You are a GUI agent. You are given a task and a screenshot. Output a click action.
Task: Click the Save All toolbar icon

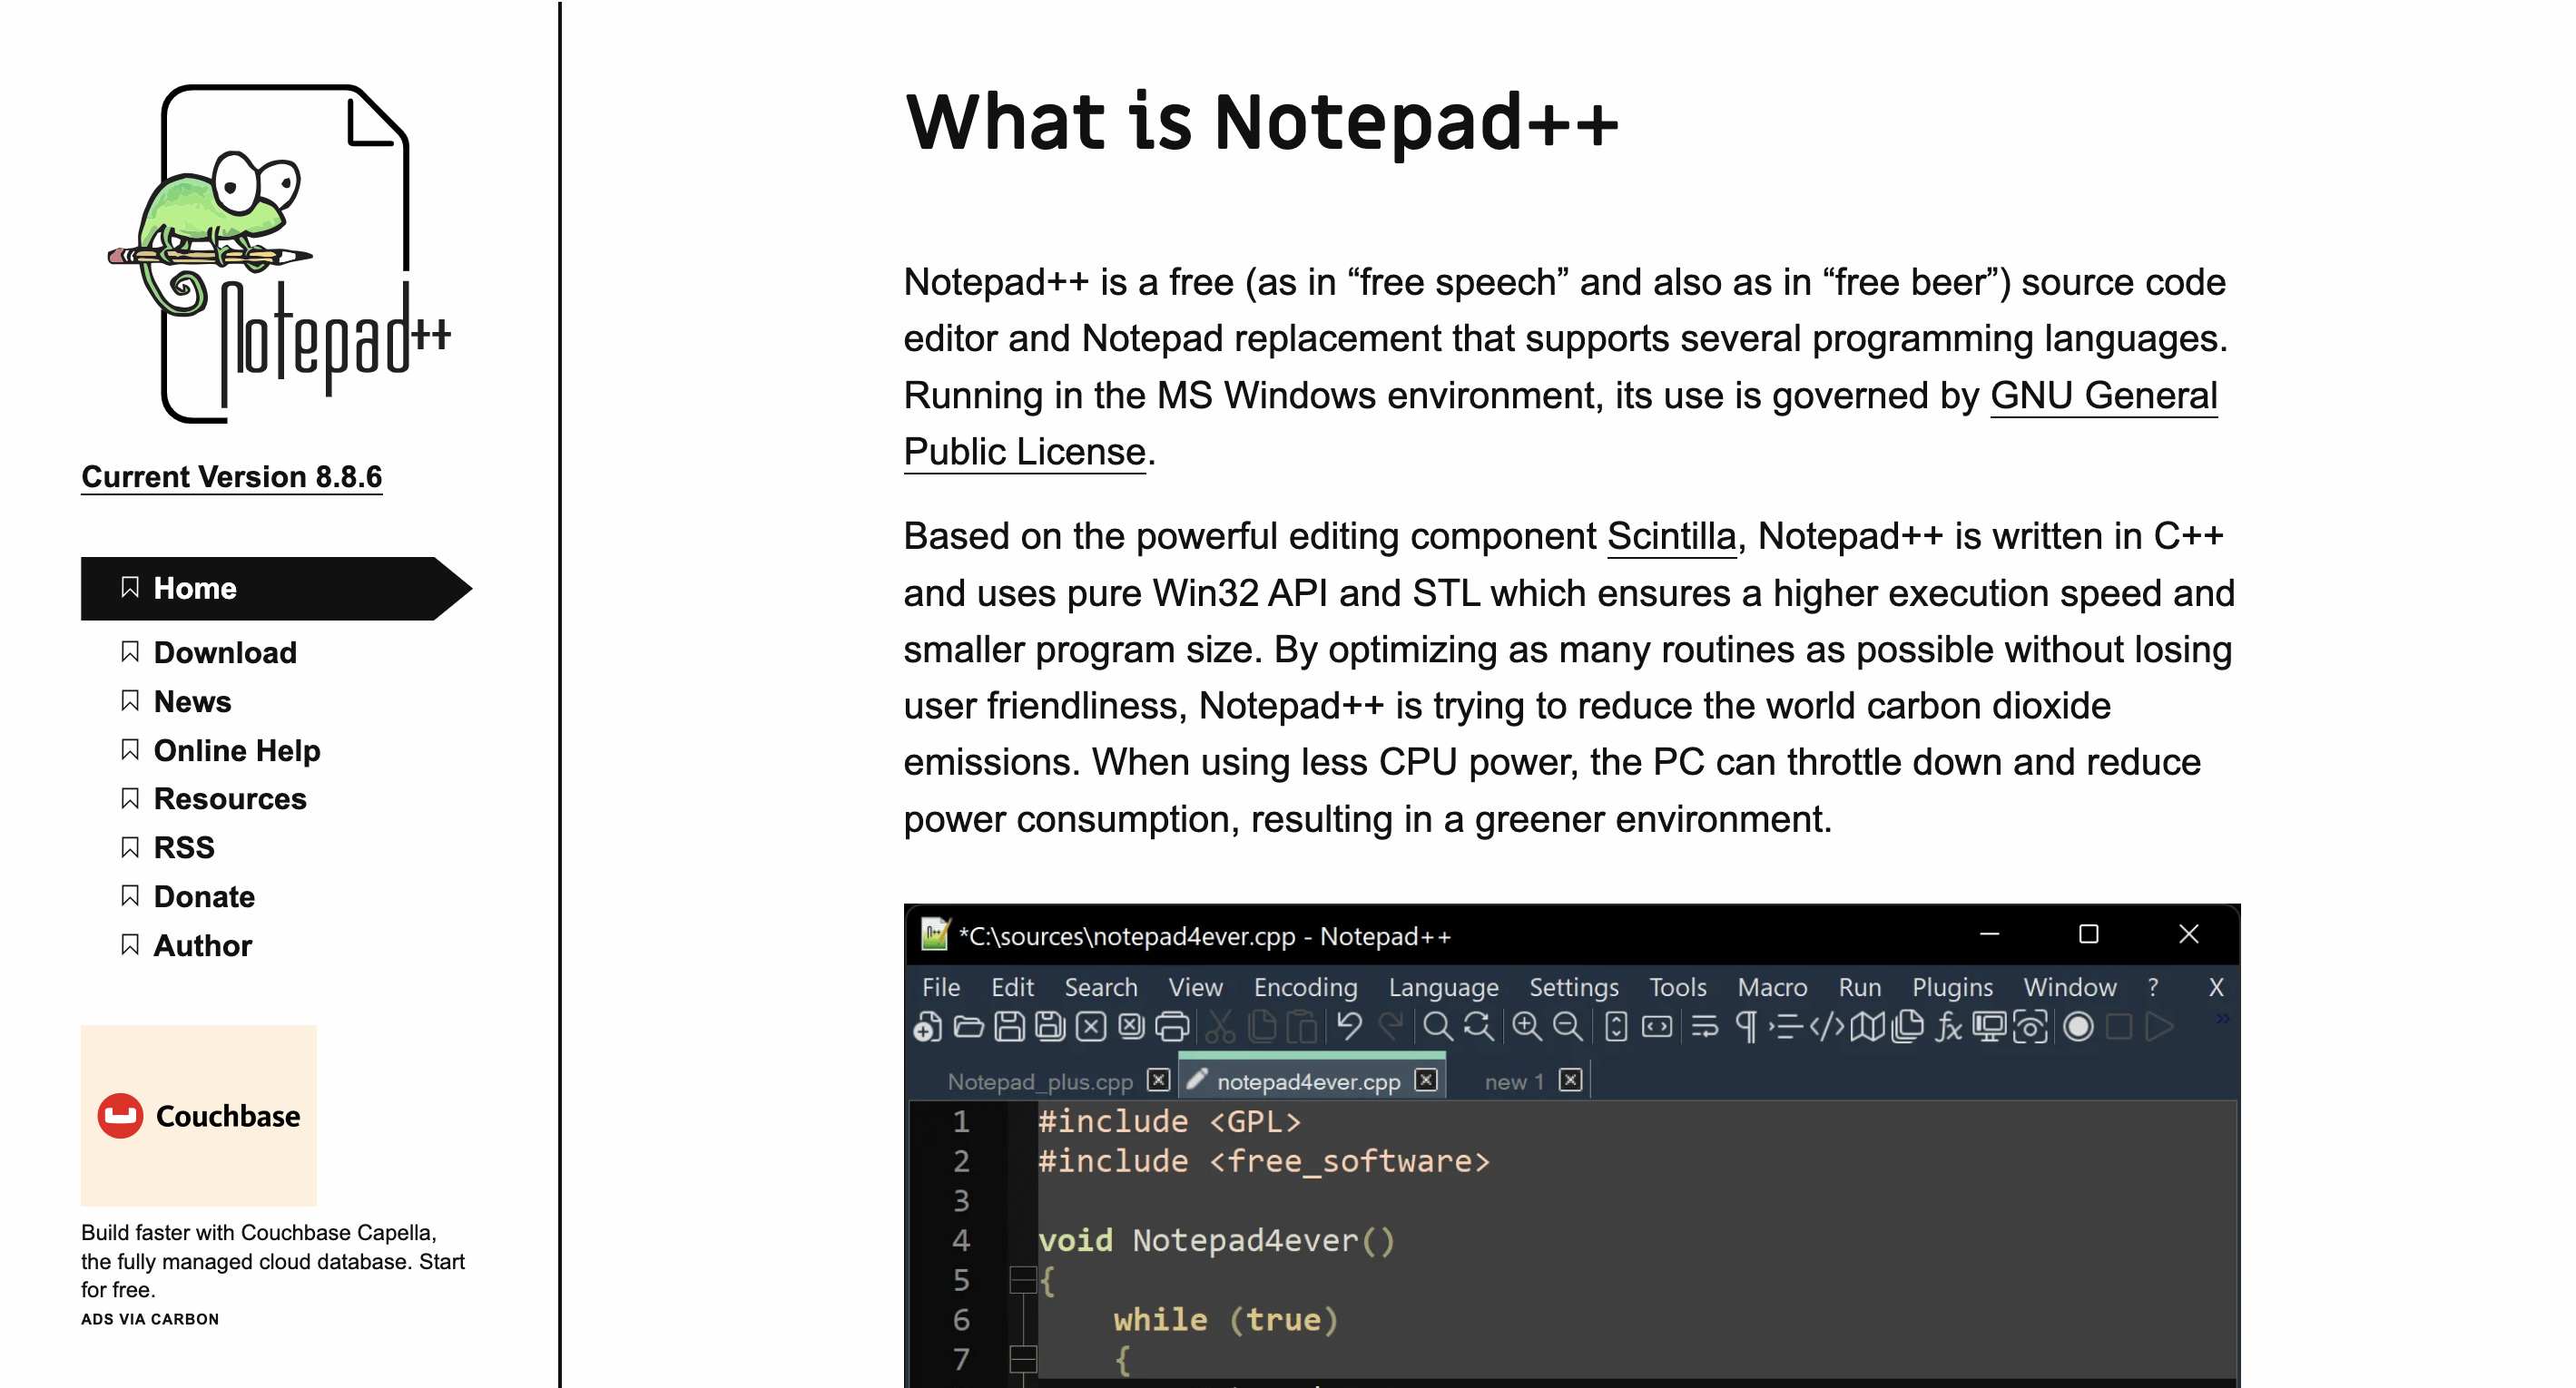coord(1049,1026)
